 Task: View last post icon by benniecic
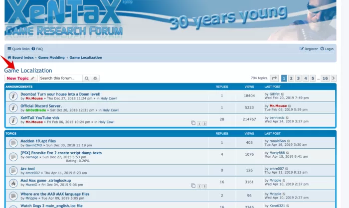click(x=287, y=118)
